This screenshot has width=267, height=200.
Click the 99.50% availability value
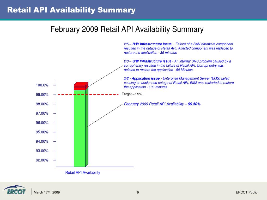click(x=194, y=104)
